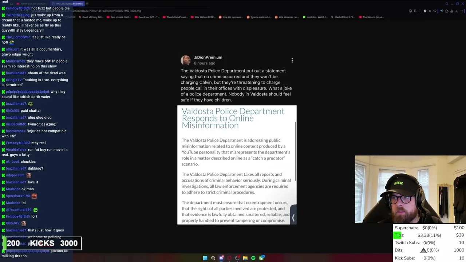Click the browser toolbar snapshot icon
Screen dimensions: 466x262
(420, 11)
